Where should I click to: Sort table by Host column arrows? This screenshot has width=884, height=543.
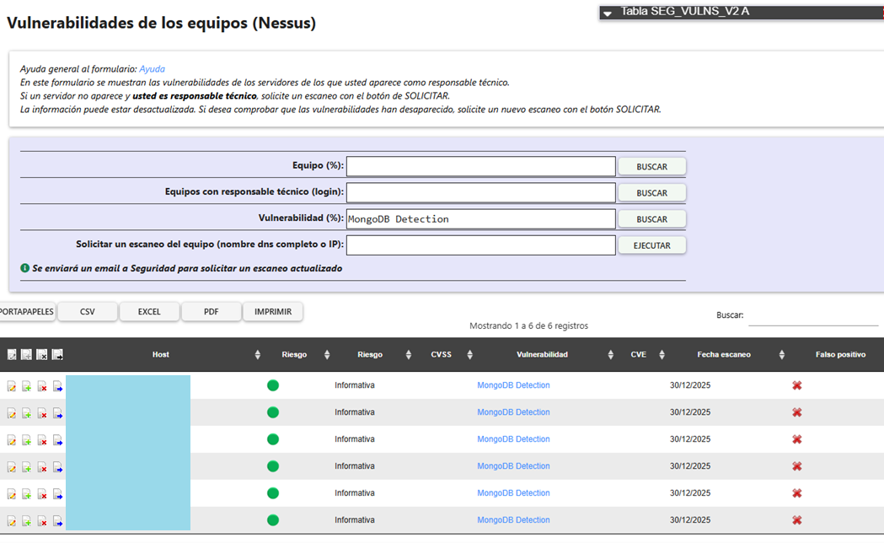click(x=258, y=355)
